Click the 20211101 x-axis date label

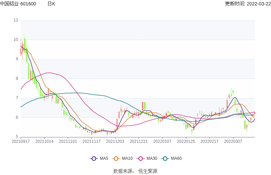pos(68,141)
